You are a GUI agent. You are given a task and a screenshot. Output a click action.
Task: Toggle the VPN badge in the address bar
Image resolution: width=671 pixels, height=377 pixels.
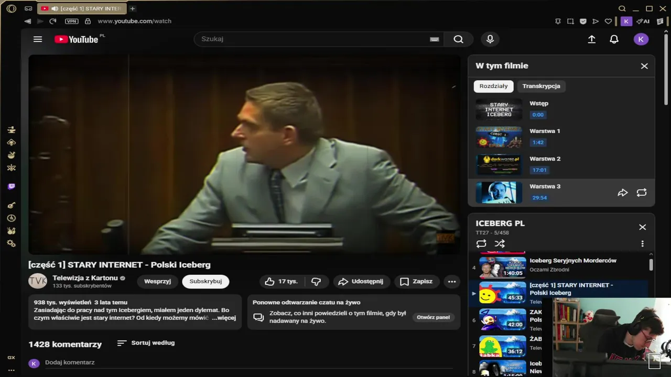point(71,21)
